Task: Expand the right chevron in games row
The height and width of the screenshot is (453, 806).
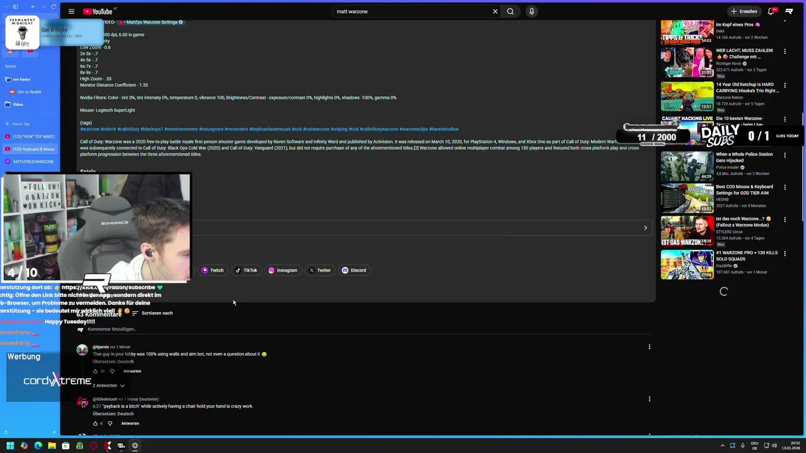Action: pyautogui.click(x=645, y=228)
